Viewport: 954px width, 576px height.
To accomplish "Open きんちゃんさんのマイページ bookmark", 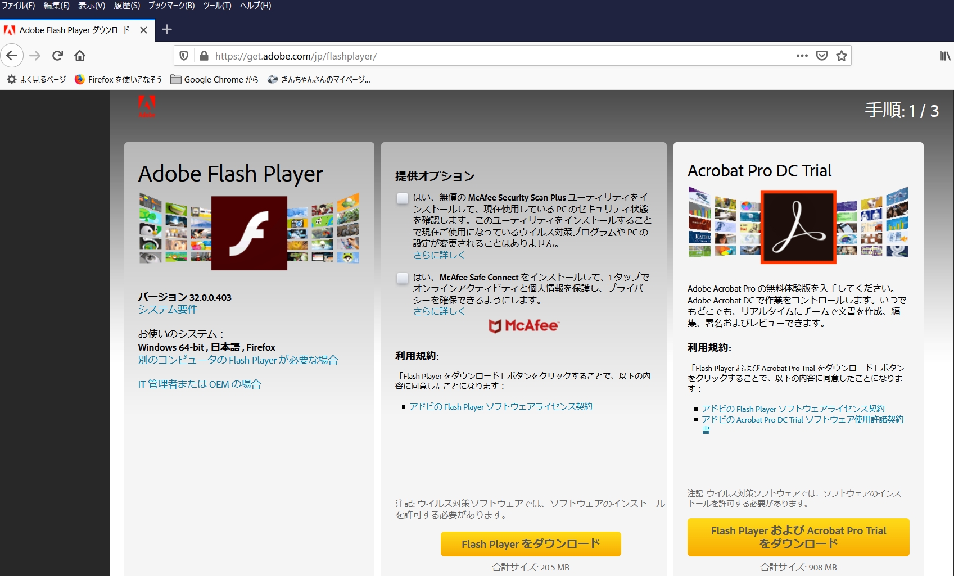I will pos(319,79).
